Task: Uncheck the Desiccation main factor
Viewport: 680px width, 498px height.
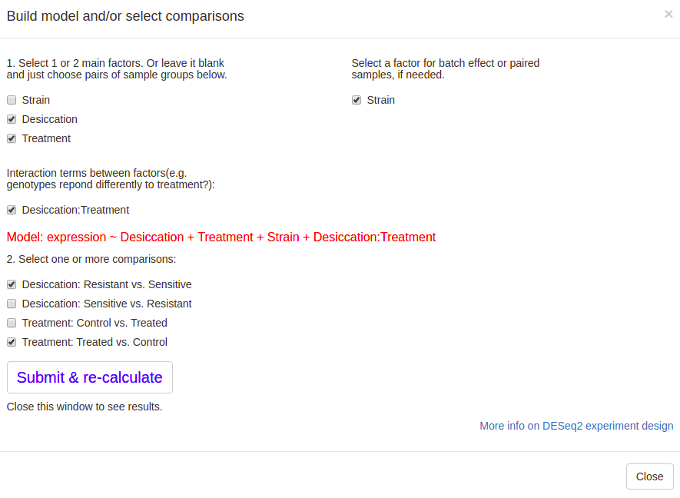Action: coord(12,119)
